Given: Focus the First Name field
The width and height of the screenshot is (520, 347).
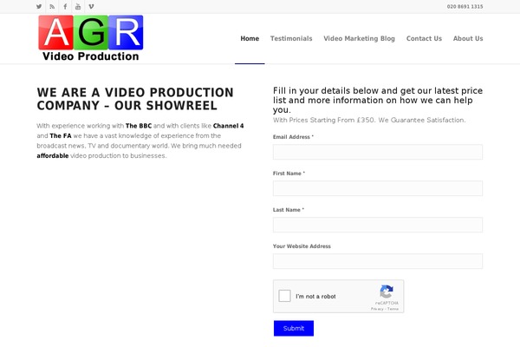Looking at the screenshot, I should coord(378,188).
